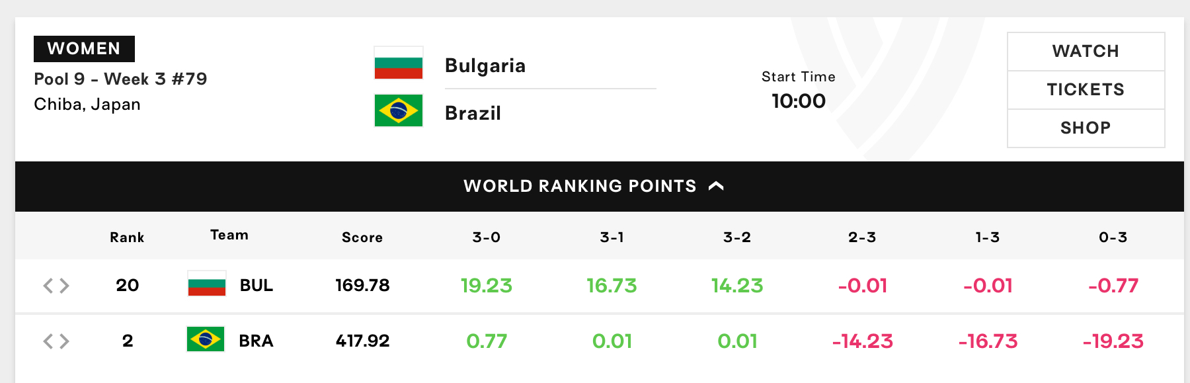Click the Bulgaria flag in match header
Viewport: 1190px width, 383px height.
[x=398, y=63]
